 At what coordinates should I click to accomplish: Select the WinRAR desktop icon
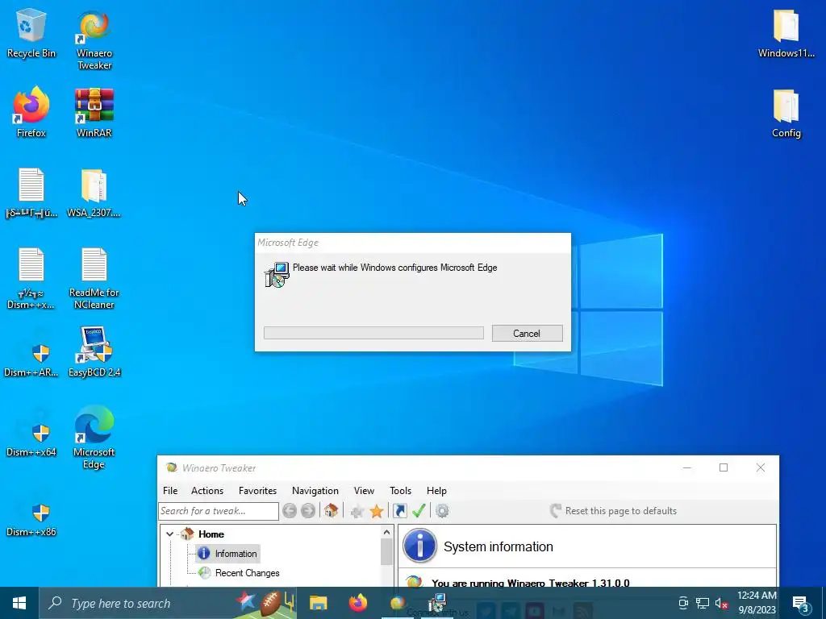[x=94, y=112]
